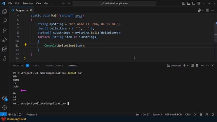The image size is (217, 122).
Task: Open the View menu
Action: point(38,3)
